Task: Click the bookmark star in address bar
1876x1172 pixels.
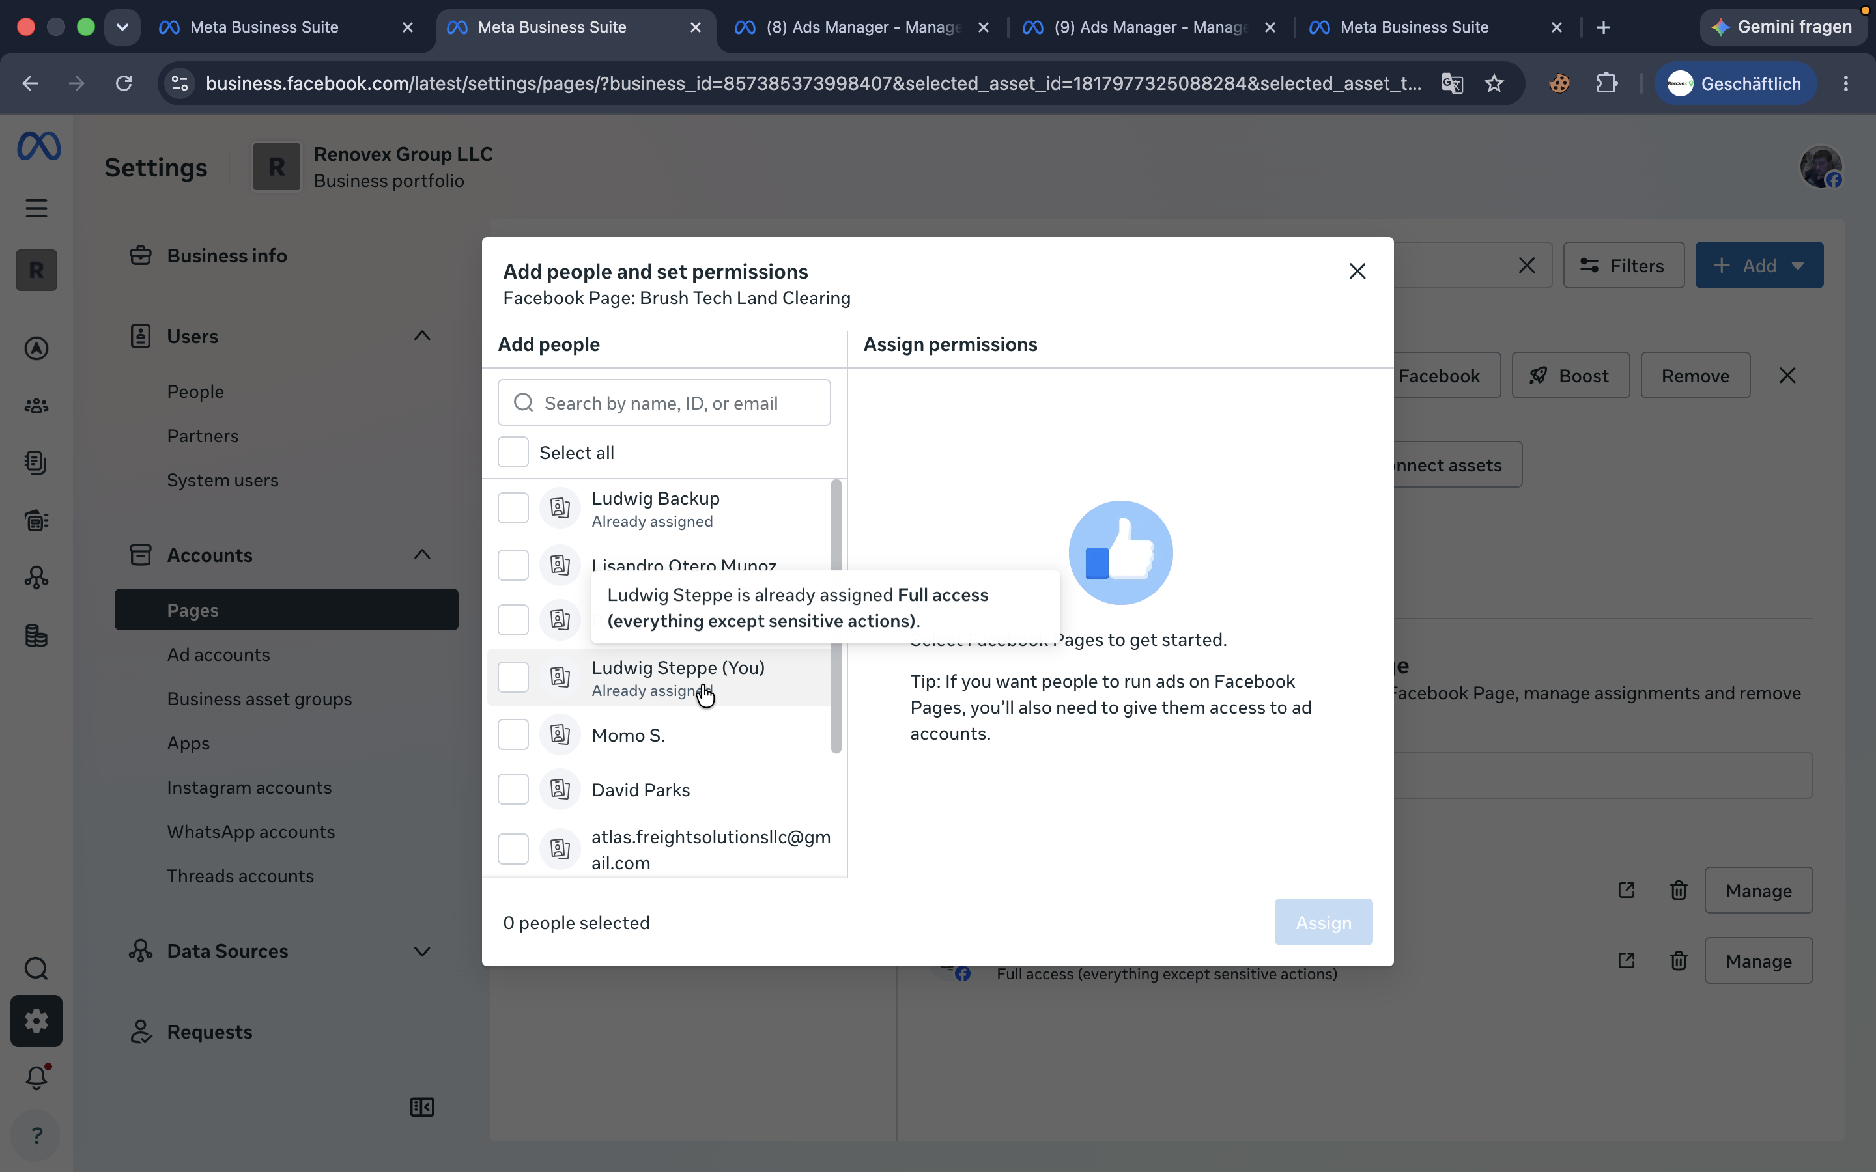Action: pos(1494,83)
